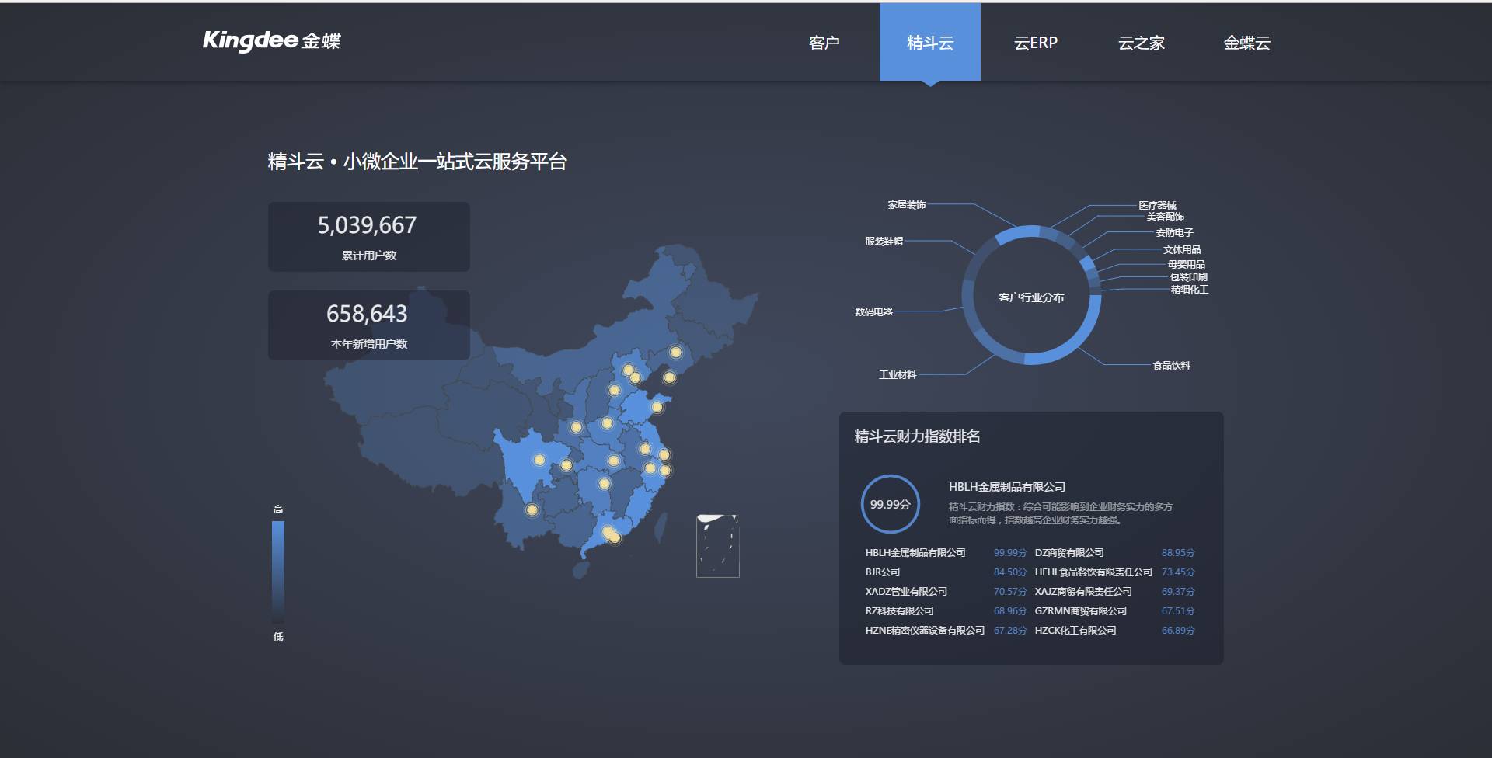Go to the 金蝶云 tab
This screenshot has width=1492, height=758.
click(x=1247, y=43)
